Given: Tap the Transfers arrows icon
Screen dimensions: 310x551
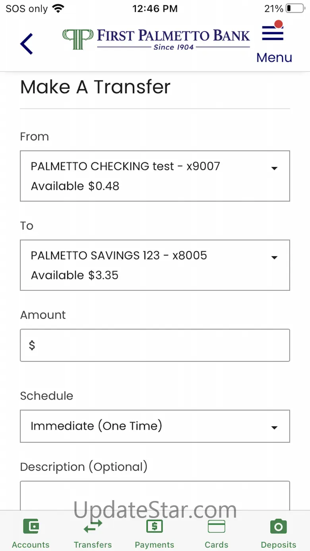Looking at the screenshot, I should click(93, 527).
